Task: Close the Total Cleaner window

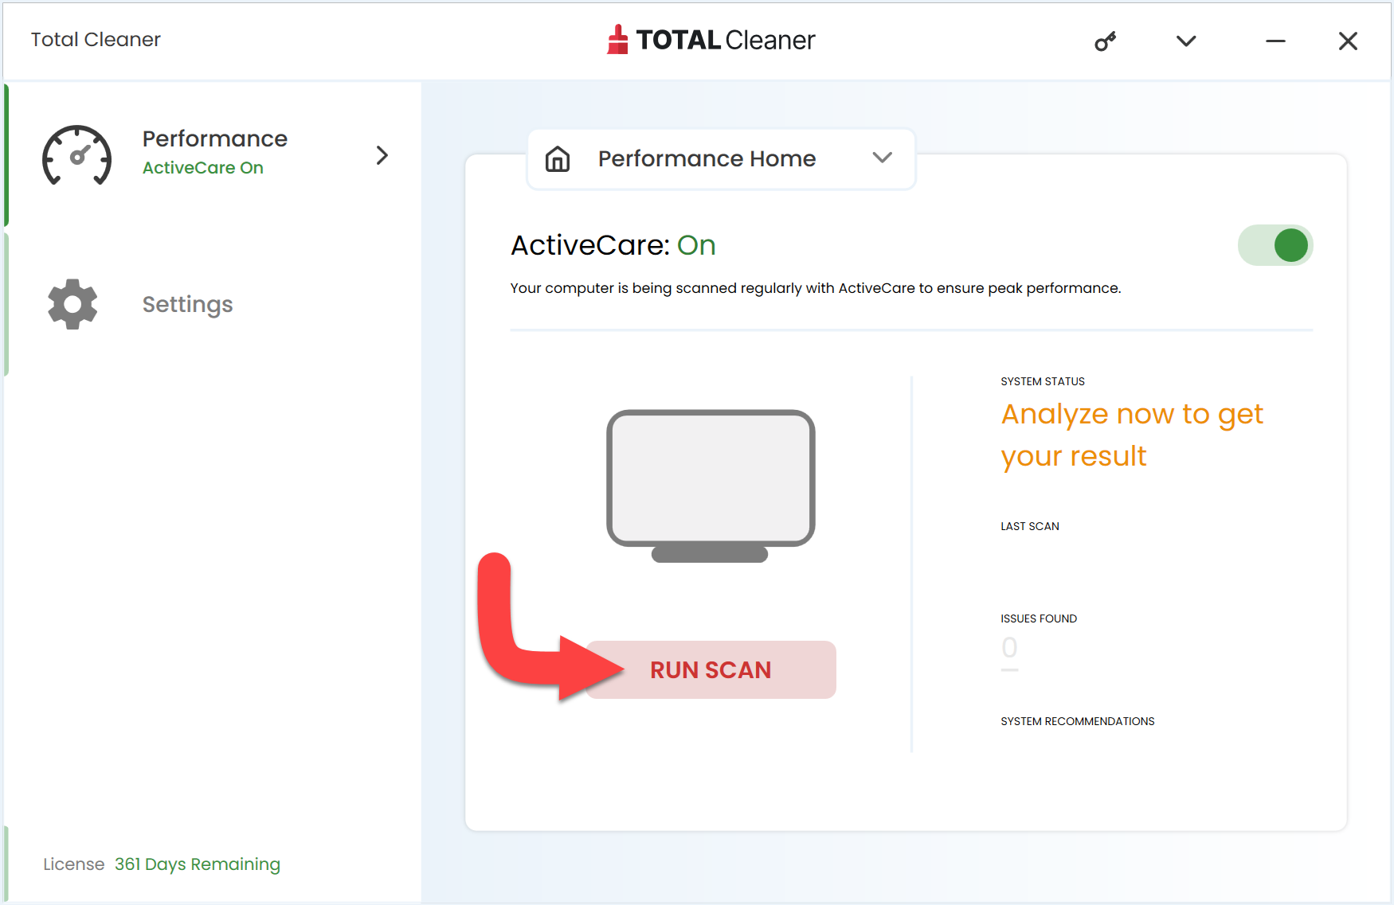Action: click(1348, 41)
